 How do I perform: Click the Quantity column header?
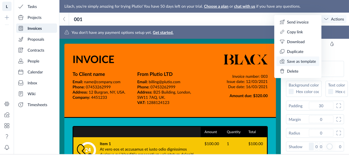tap(234, 132)
